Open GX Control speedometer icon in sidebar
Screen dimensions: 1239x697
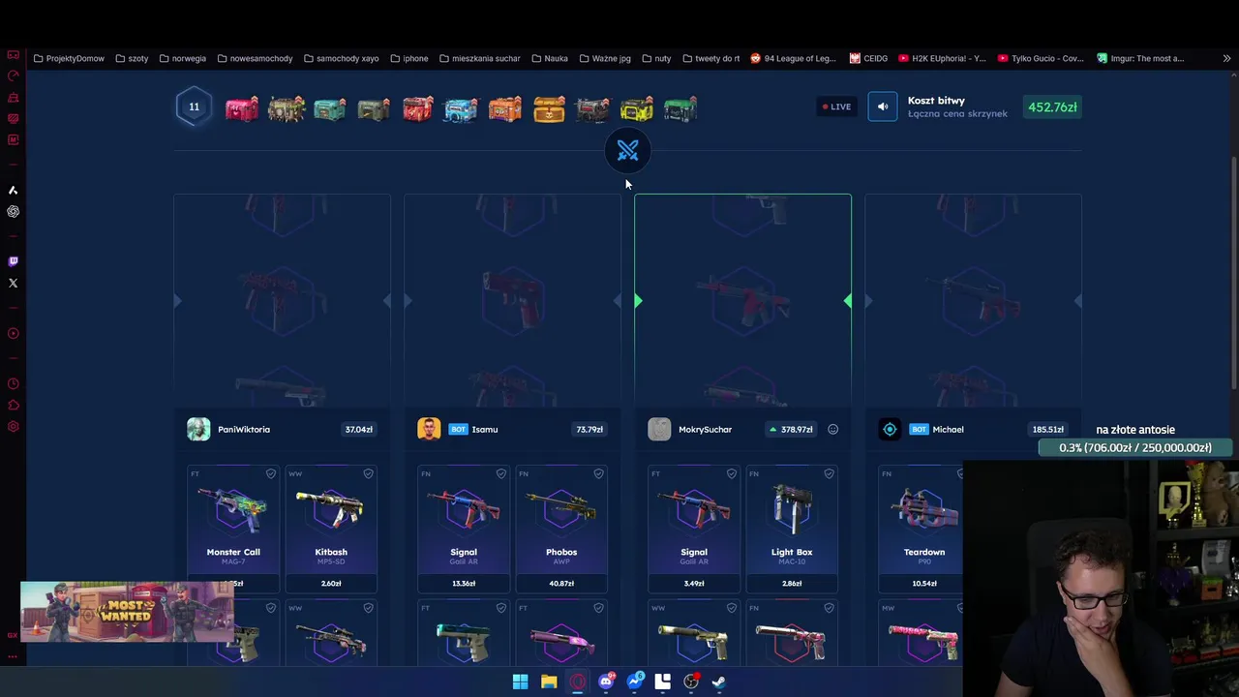pos(13,76)
